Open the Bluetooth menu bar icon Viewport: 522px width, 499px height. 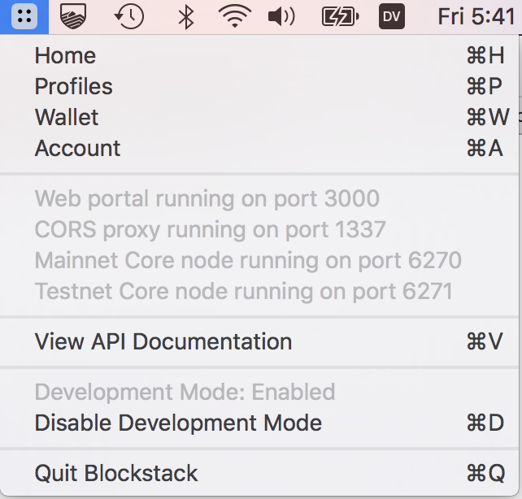pos(185,16)
